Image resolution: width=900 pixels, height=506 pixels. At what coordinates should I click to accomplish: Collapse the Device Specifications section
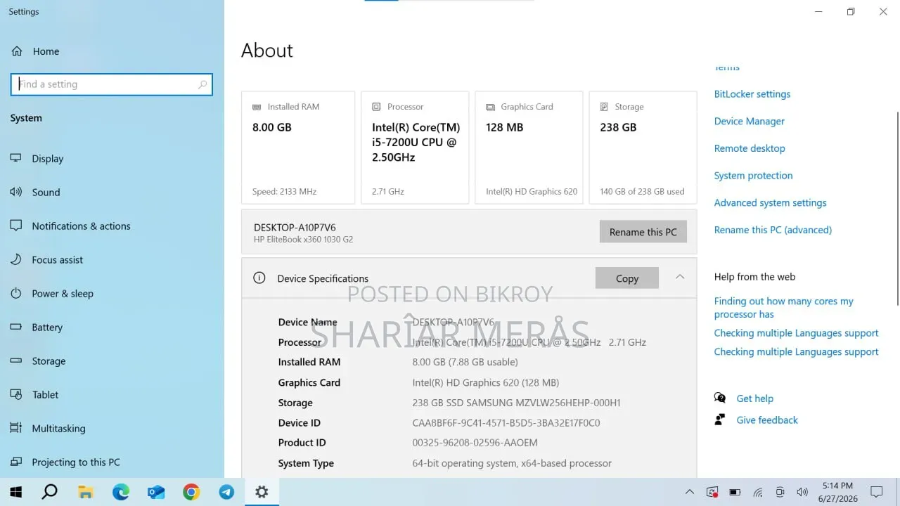(x=680, y=277)
